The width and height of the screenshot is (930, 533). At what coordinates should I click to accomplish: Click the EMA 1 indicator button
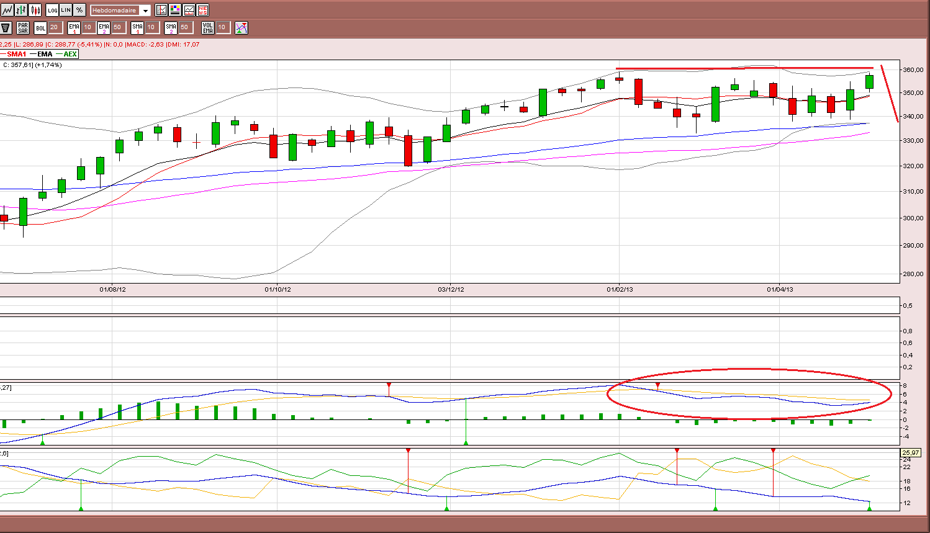click(74, 27)
